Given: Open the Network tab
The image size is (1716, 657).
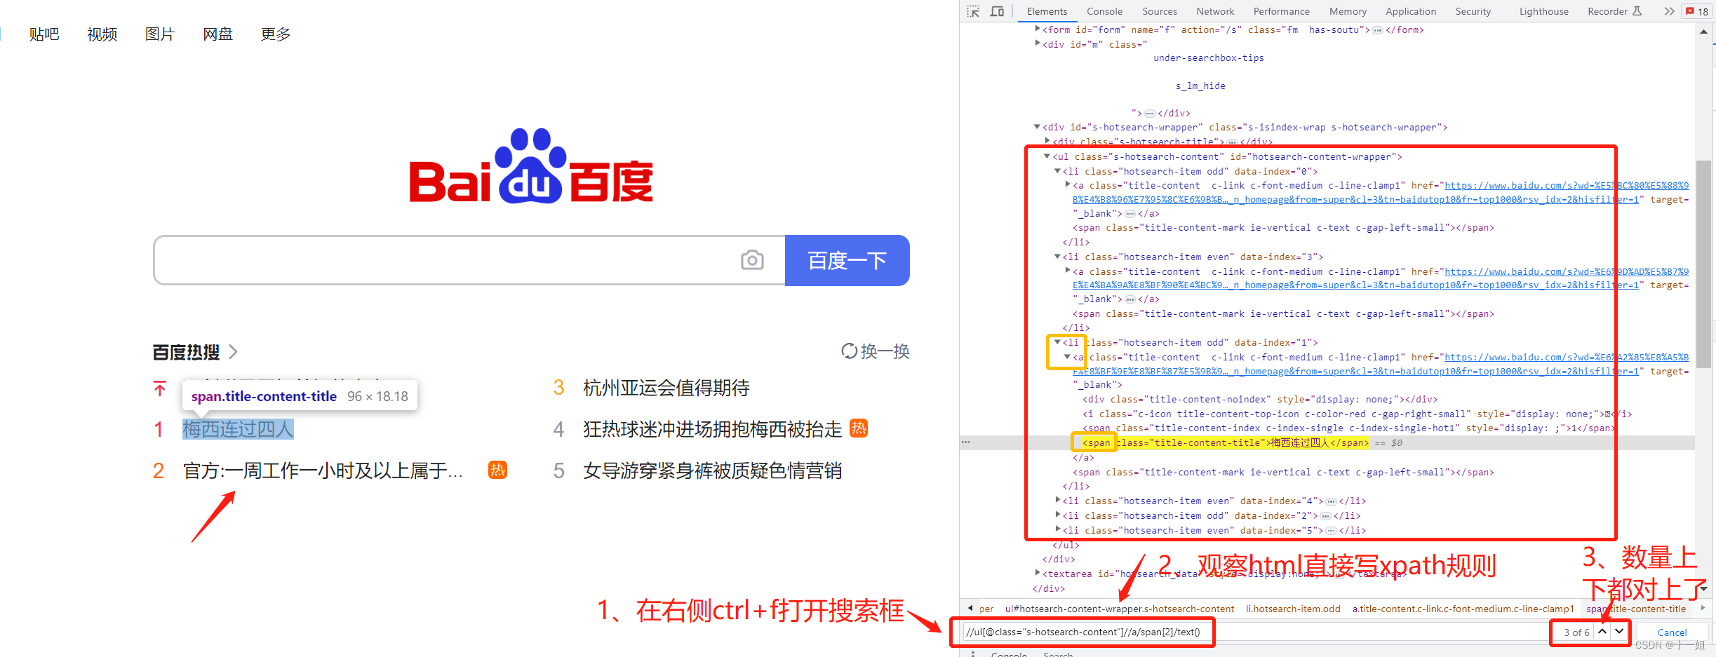Looking at the screenshot, I should [1215, 11].
